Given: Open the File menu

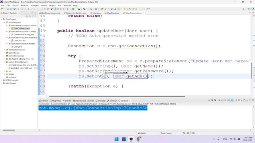Looking at the screenshot, I should pos(3,6).
